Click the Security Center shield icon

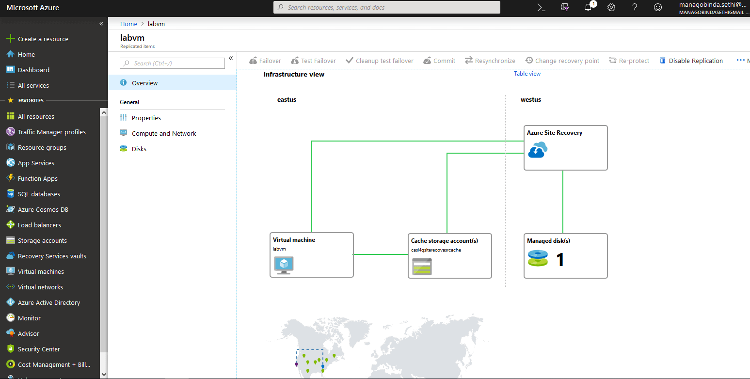(10, 349)
